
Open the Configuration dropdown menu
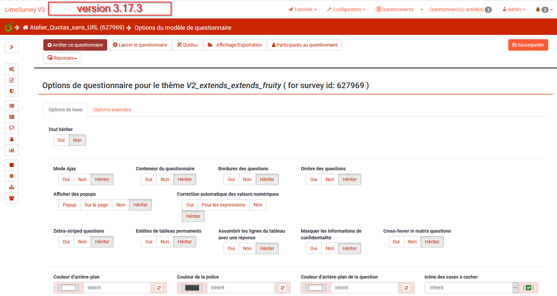(x=346, y=9)
